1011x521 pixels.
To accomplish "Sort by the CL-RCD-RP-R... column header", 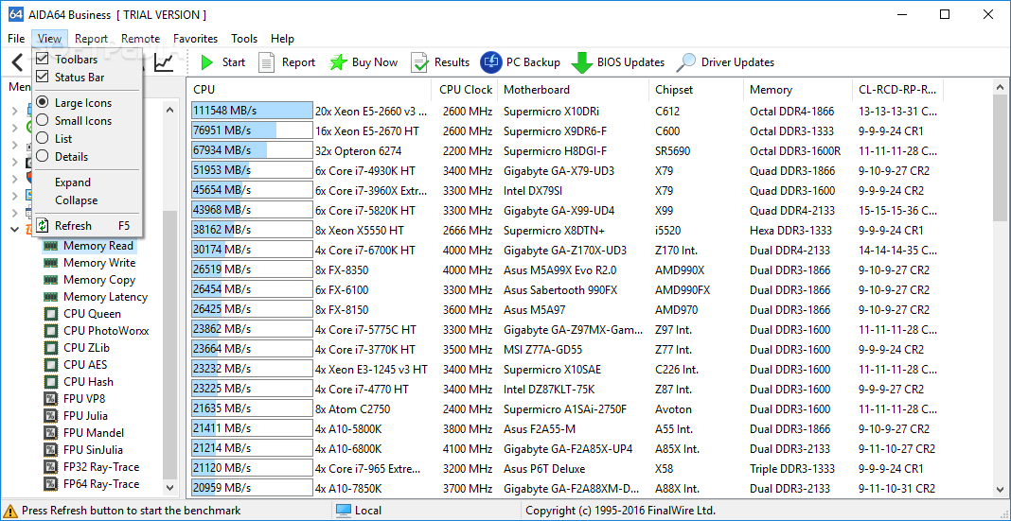I will point(897,90).
